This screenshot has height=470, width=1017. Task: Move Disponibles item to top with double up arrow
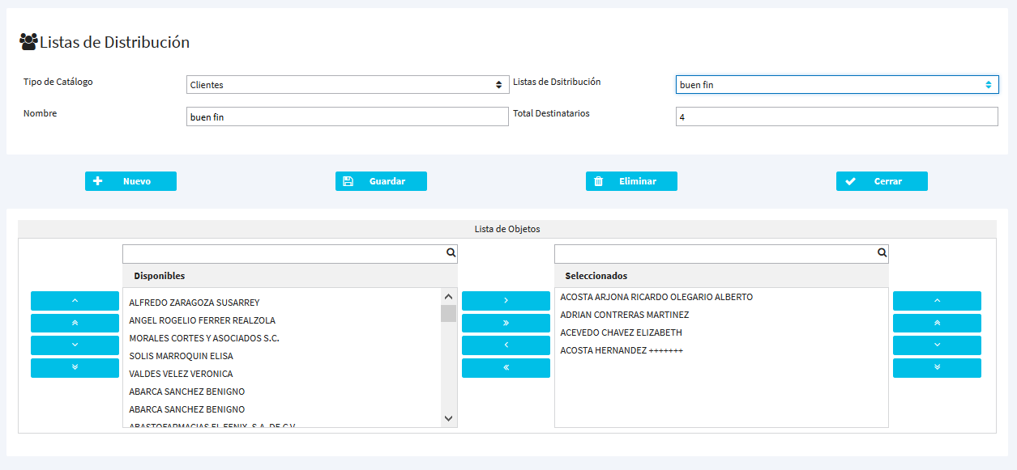click(x=75, y=323)
